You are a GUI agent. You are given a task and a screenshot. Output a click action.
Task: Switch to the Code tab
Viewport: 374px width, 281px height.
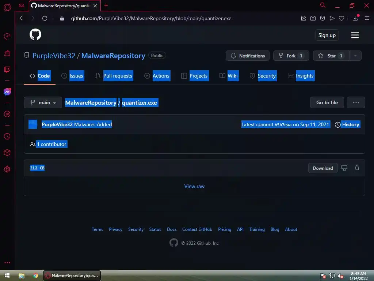coord(39,76)
